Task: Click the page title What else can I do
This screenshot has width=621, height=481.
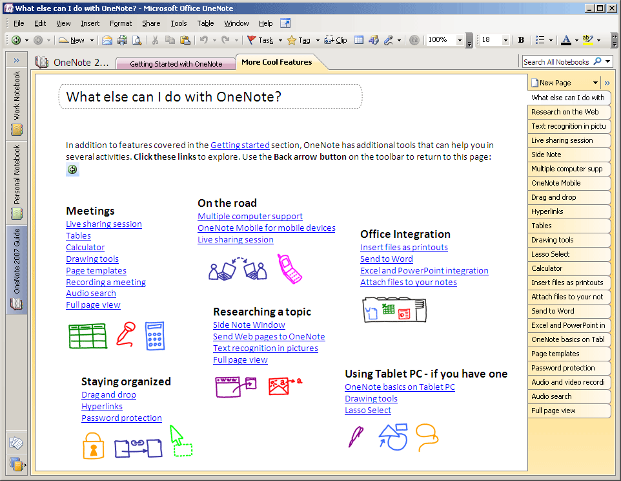Action: pos(174,97)
